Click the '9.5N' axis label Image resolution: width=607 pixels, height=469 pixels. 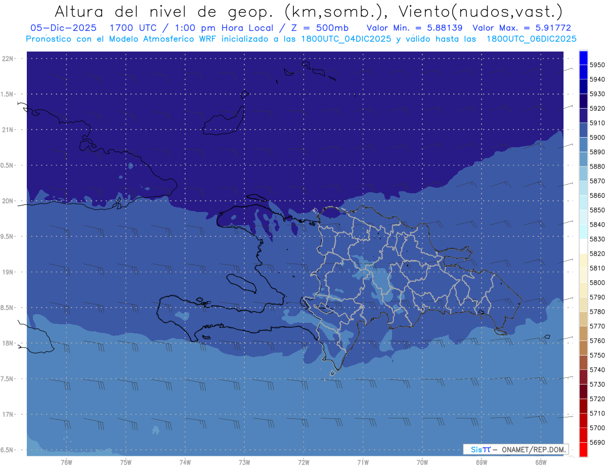[x=8, y=236]
